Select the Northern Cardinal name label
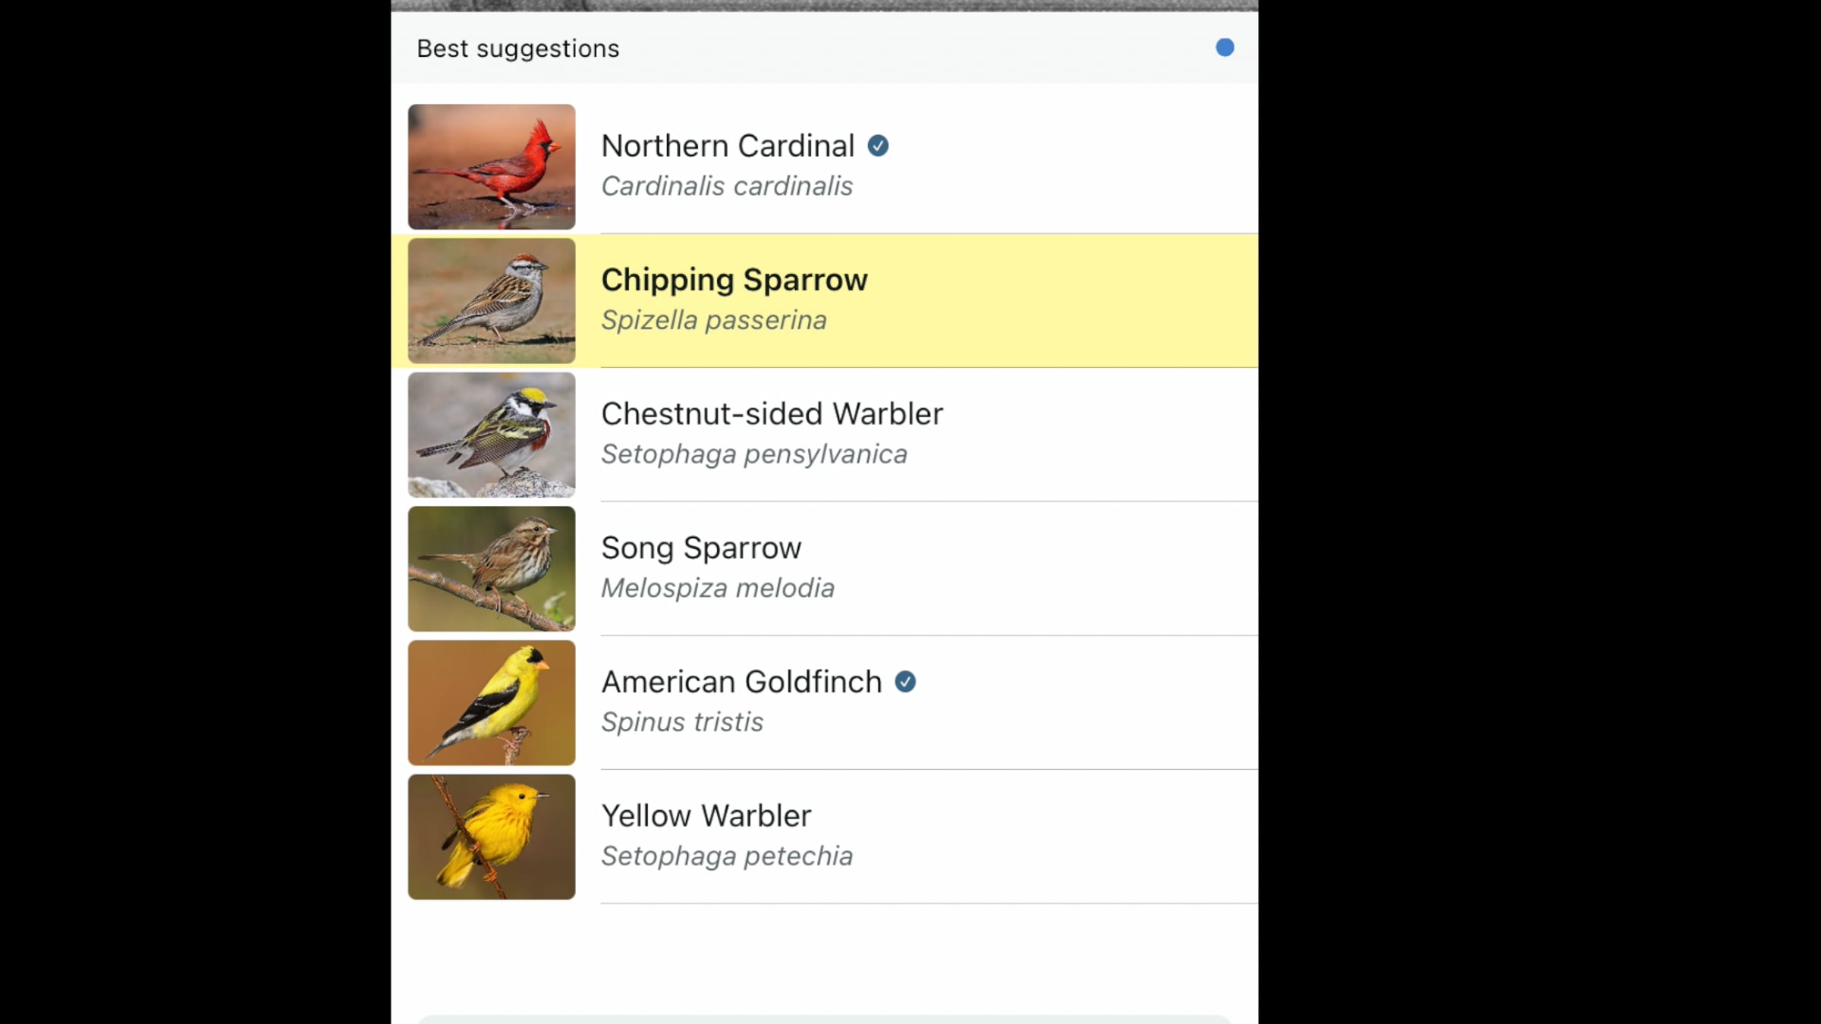This screenshot has height=1024, width=1821. [x=728, y=146]
